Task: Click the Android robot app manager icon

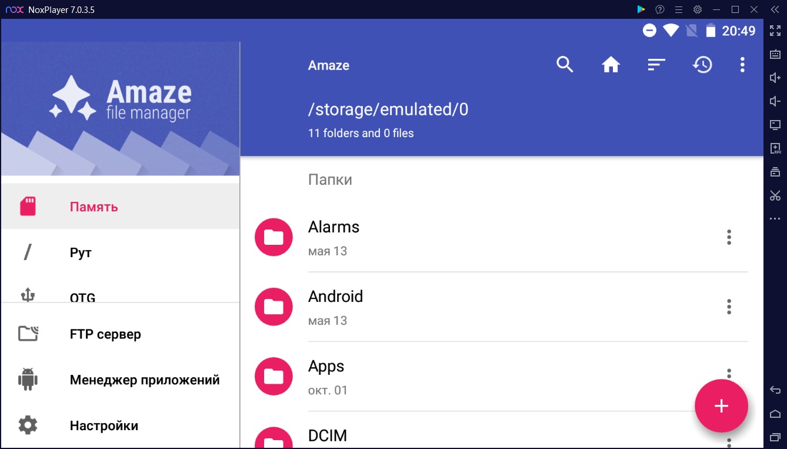Action: (28, 380)
